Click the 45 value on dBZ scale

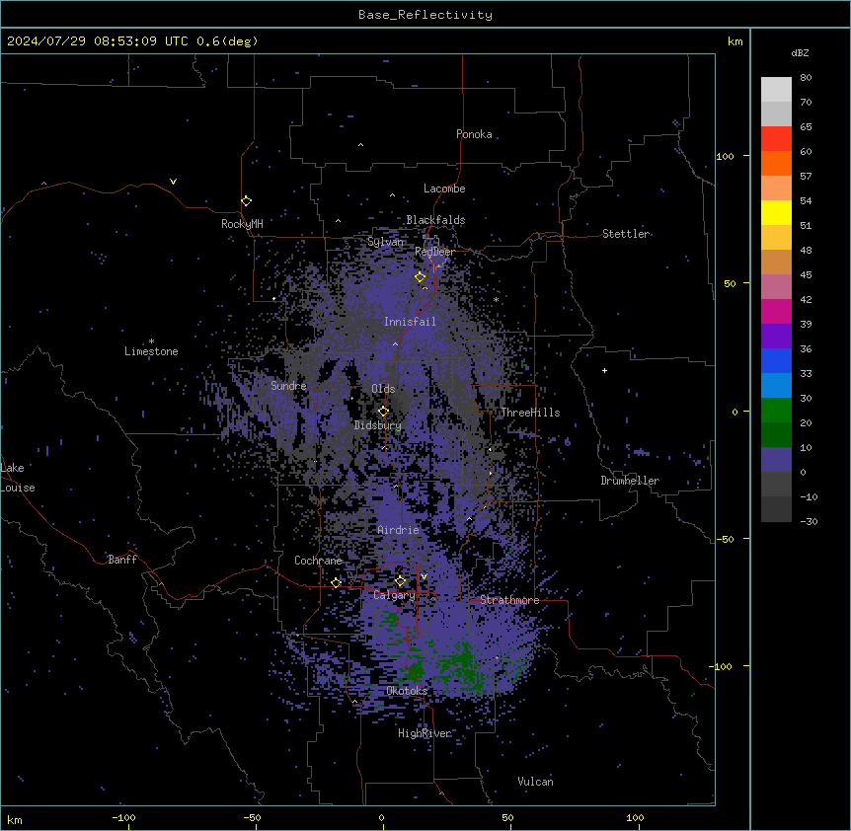click(x=806, y=275)
